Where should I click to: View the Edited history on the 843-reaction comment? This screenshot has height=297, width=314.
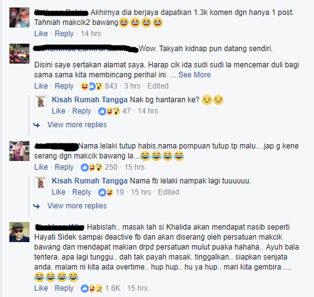click(158, 86)
